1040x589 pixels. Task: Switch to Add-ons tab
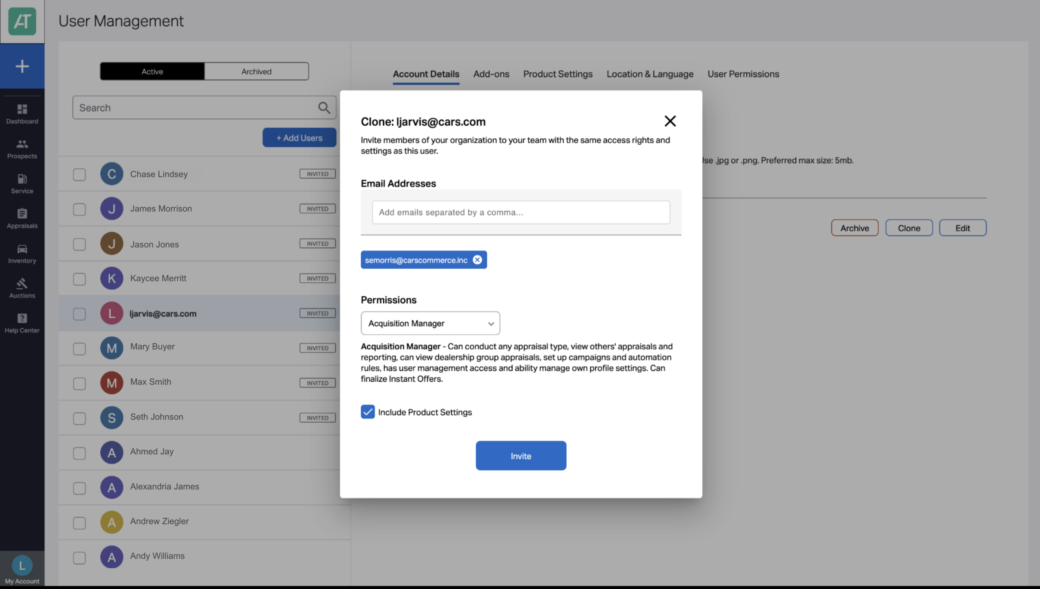491,74
